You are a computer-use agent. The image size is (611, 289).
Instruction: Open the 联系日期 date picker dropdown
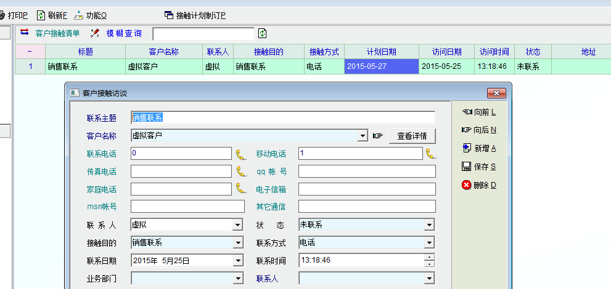click(x=238, y=261)
